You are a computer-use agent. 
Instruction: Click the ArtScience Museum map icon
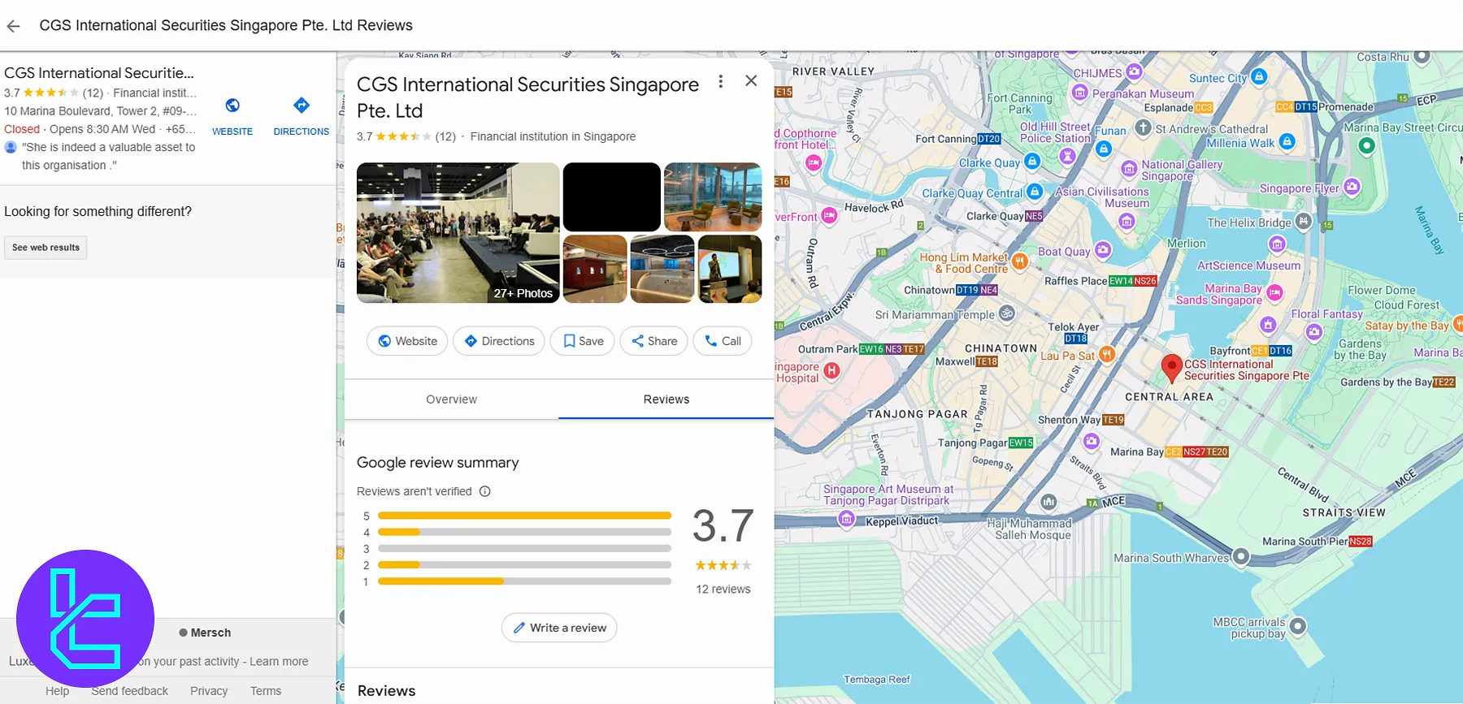1278,244
